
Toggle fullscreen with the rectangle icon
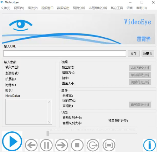pos(109,145)
